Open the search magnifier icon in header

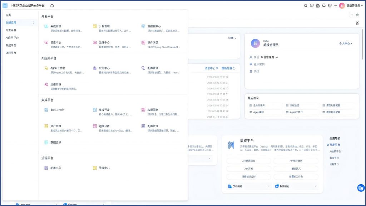[306, 6]
